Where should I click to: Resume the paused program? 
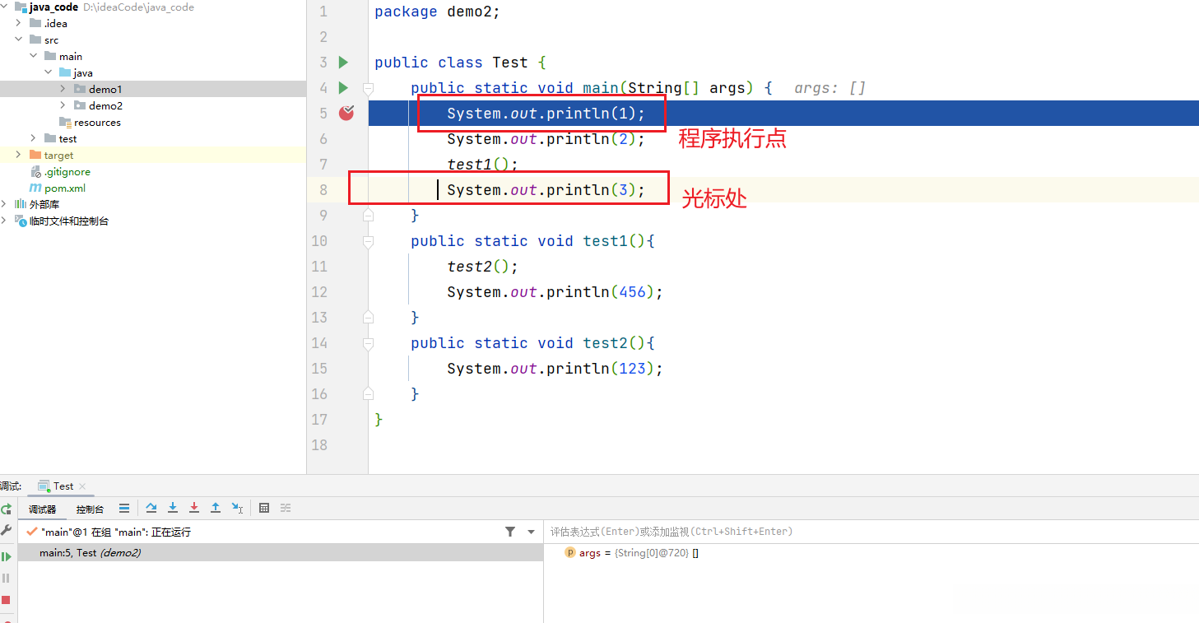click(x=6, y=556)
